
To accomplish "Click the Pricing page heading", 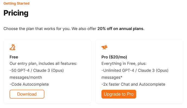I will 16,13.
